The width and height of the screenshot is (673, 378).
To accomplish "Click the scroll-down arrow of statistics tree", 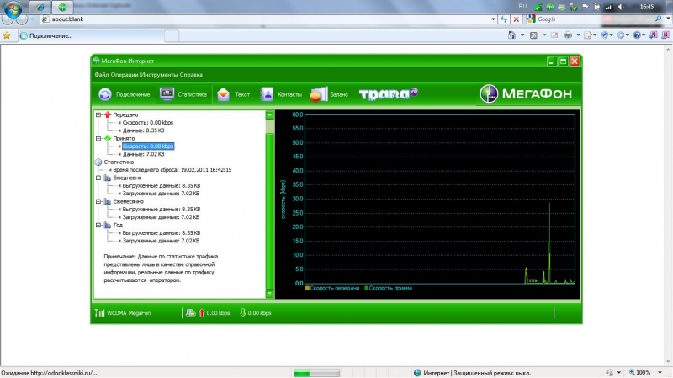I will [269, 294].
